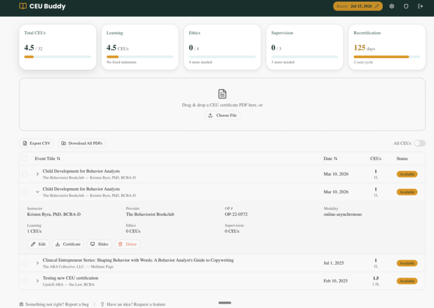Click the document icon in upload area
Image resolution: width=434 pixels, height=308 pixels.
pyautogui.click(x=222, y=94)
